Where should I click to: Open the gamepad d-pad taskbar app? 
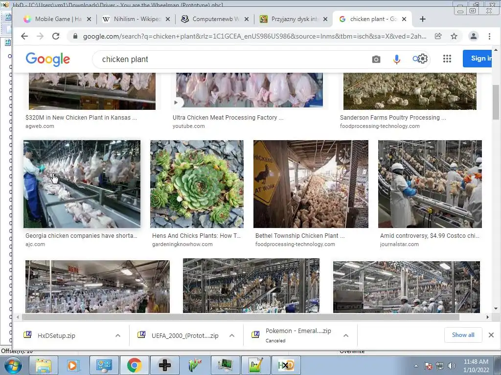[x=164, y=365]
